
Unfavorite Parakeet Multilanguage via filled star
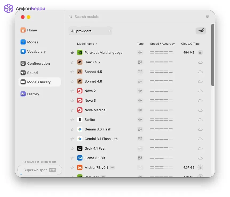pyautogui.click(x=72, y=52)
